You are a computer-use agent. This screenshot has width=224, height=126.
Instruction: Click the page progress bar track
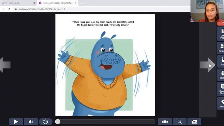point(105,122)
